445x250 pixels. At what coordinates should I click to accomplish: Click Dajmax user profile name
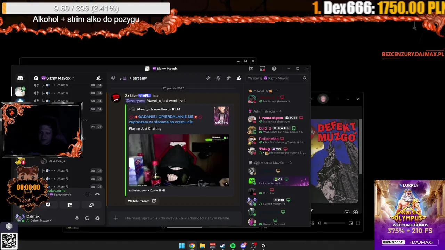click(33, 216)
